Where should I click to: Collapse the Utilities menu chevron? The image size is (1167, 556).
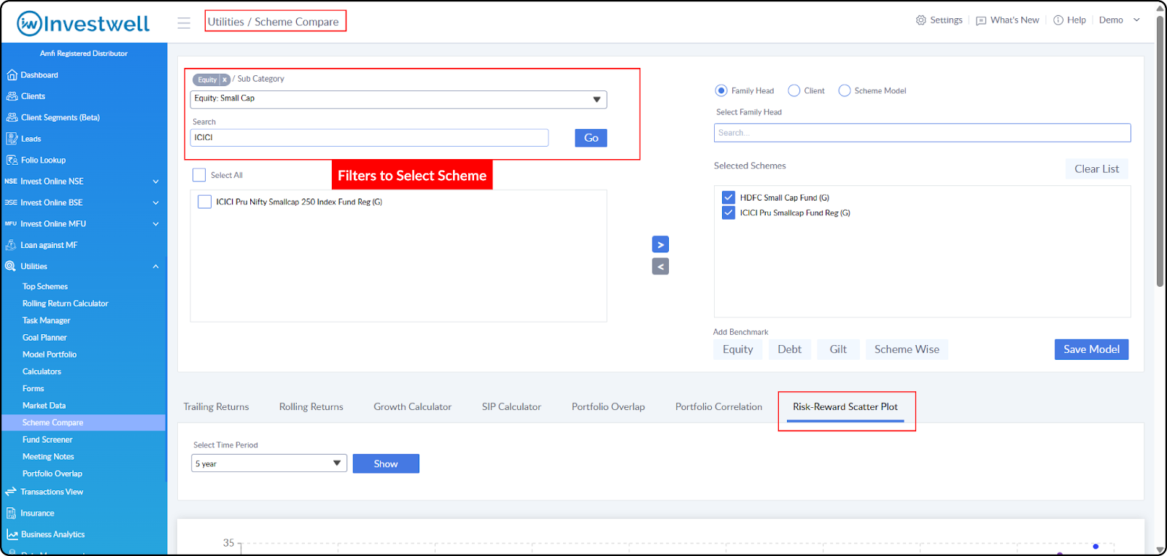155,266
